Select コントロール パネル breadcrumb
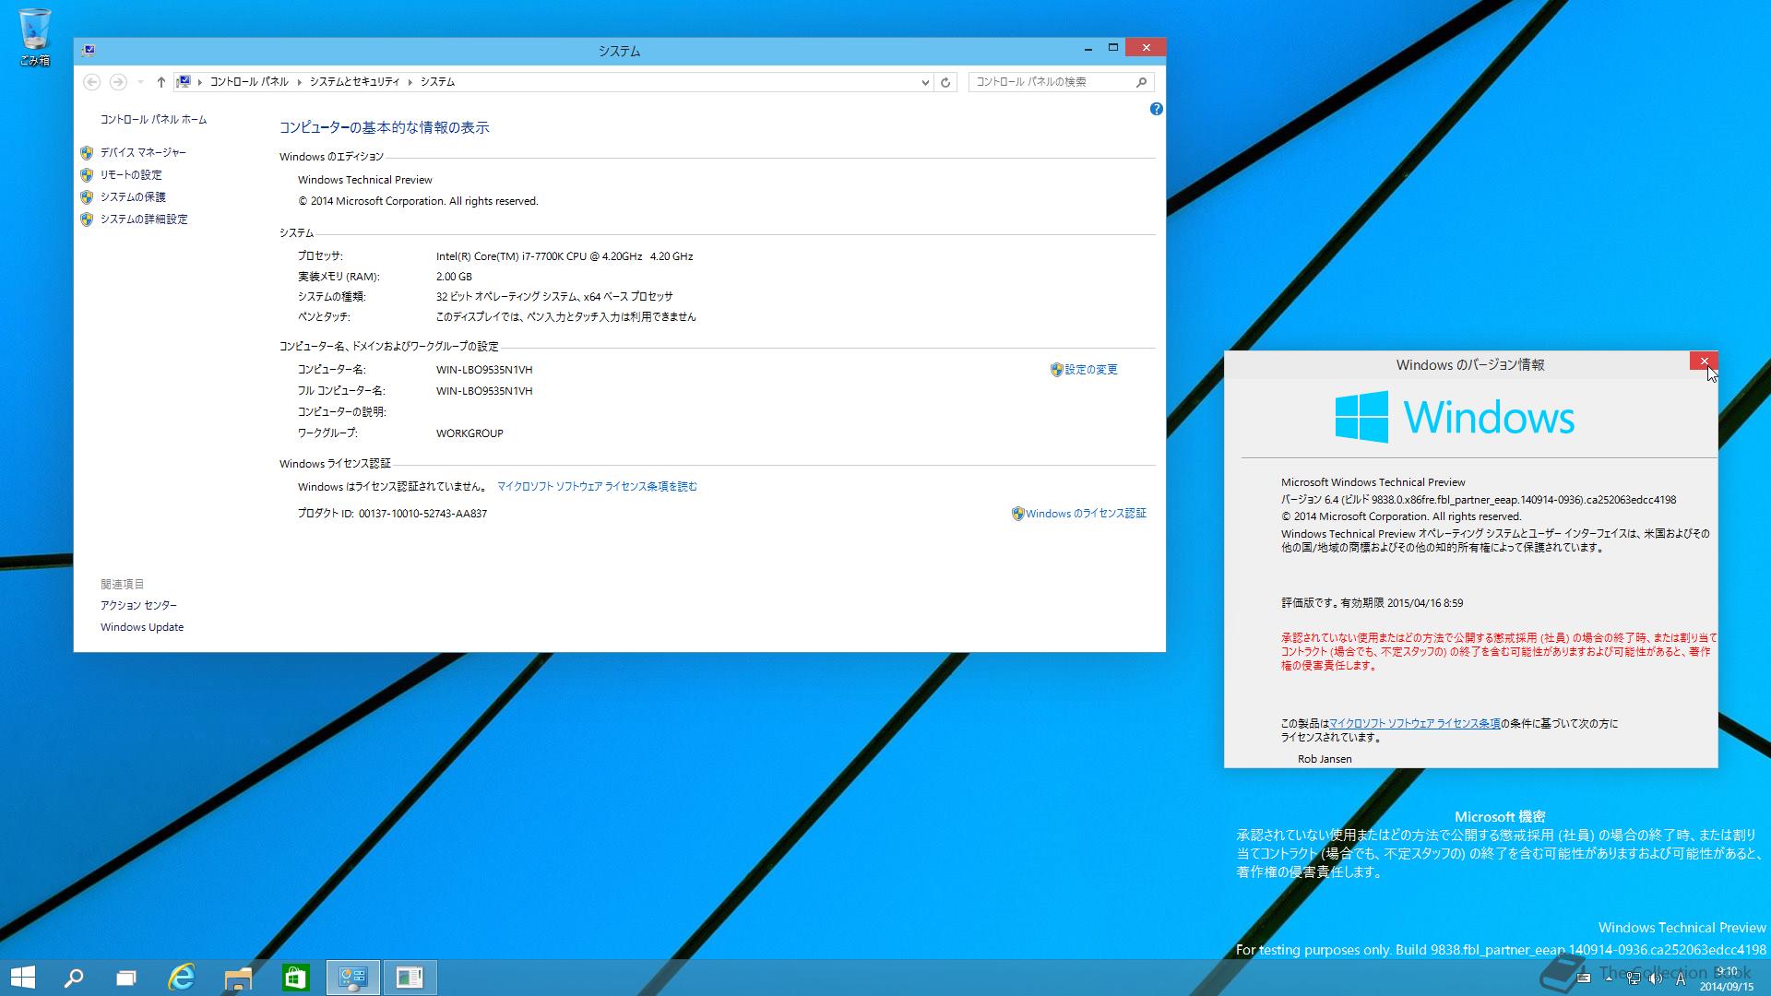This screenshot has width=1771, height=996. tap(249, 82)
